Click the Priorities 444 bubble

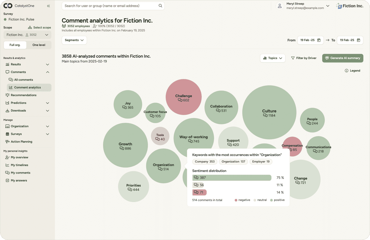coord(134,187)
